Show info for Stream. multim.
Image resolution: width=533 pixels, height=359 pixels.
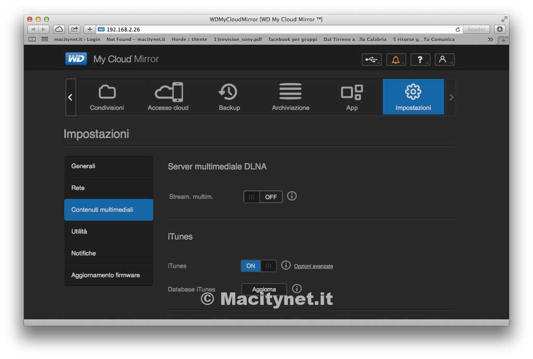tap(291, 196)
